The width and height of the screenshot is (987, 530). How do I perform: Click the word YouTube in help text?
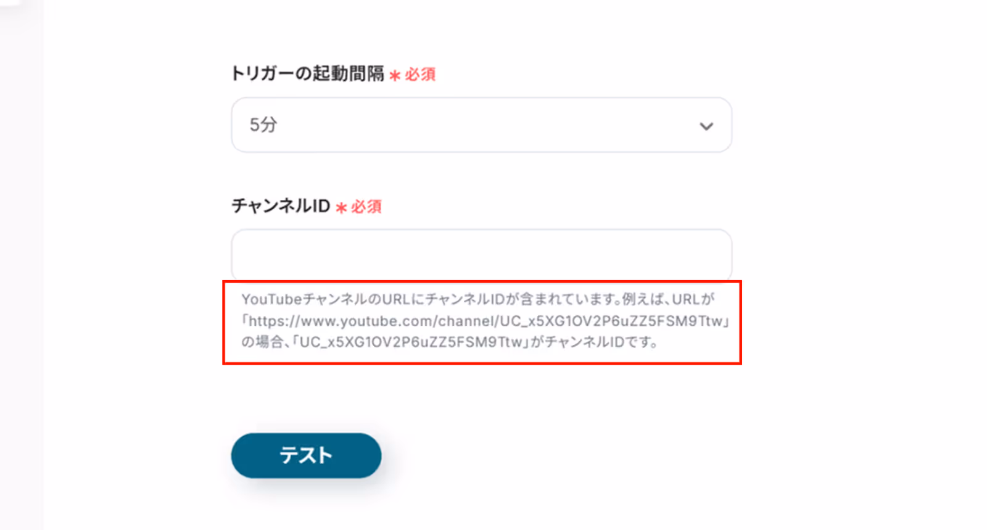coord(271,299)
